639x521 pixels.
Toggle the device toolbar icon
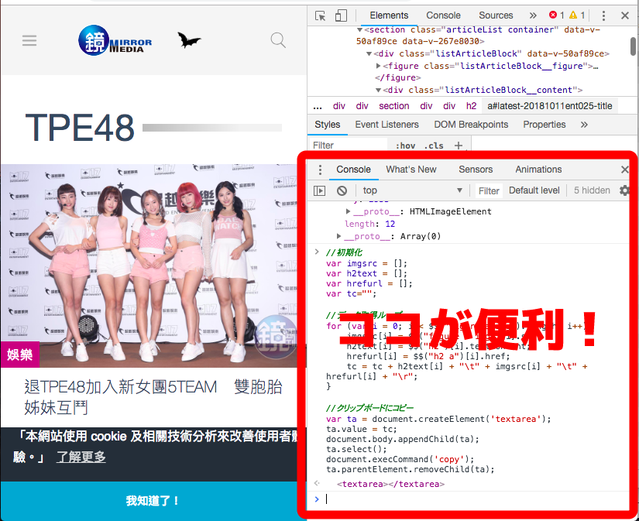[341, 15]
